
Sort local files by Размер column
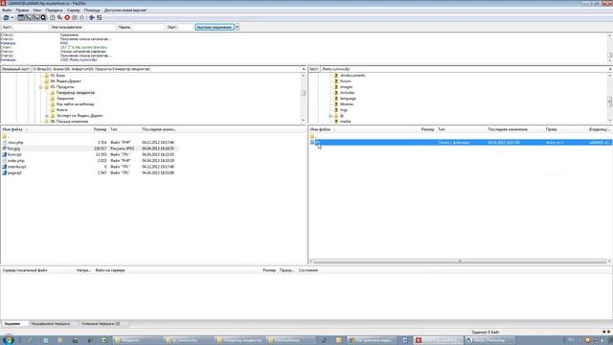coord(100,129)
